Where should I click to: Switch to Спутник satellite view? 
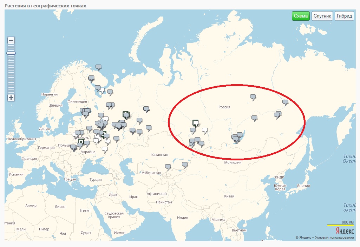tap(322, 16)
